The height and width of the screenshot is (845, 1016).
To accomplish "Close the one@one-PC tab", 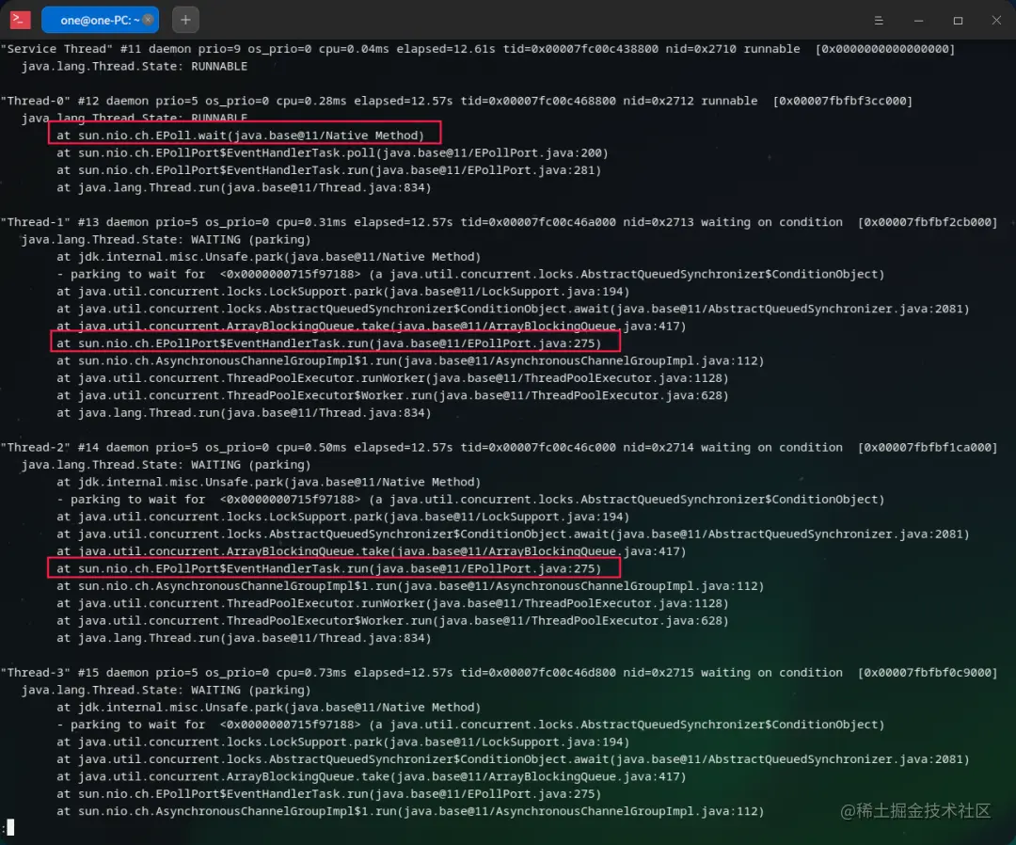I will coord(148,20).
